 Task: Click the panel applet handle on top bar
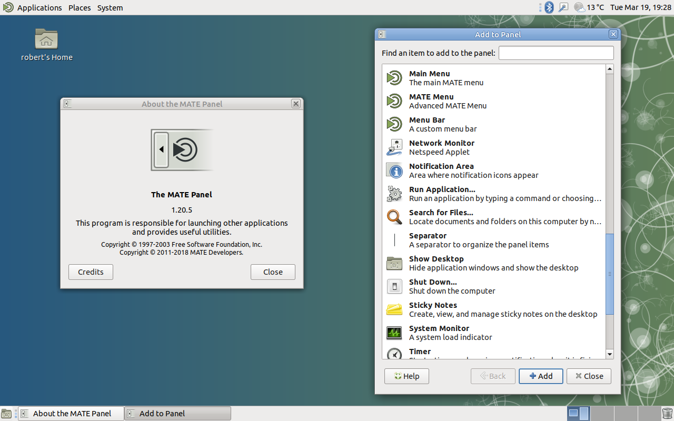coord(540,7)
